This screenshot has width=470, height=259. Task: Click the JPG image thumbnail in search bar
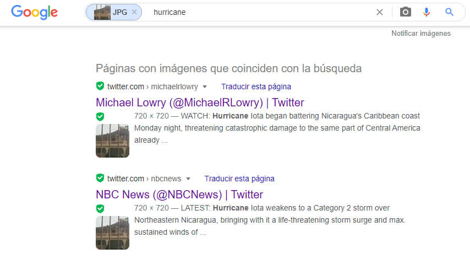click(x=102, y=12)
